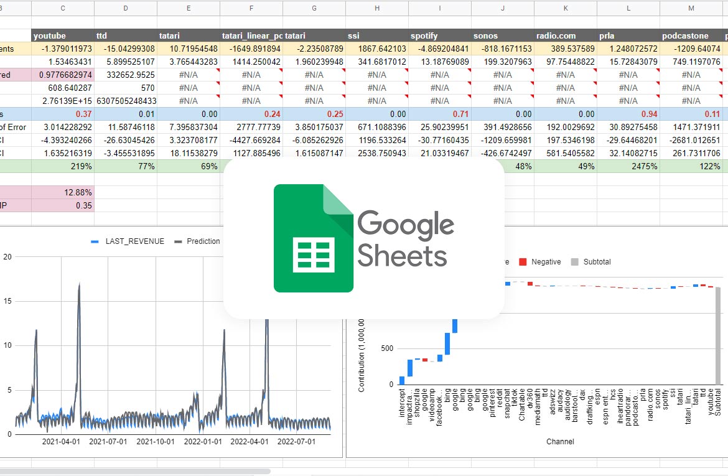Select the pink 12.88% cell

(63, 192)
